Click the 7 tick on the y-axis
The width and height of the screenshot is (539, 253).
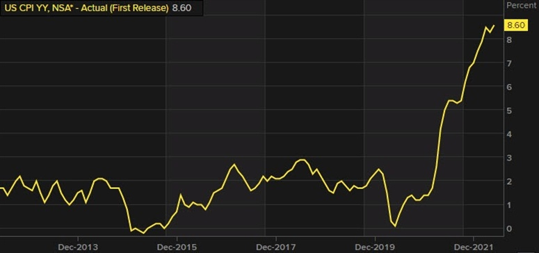pos(509,63)
